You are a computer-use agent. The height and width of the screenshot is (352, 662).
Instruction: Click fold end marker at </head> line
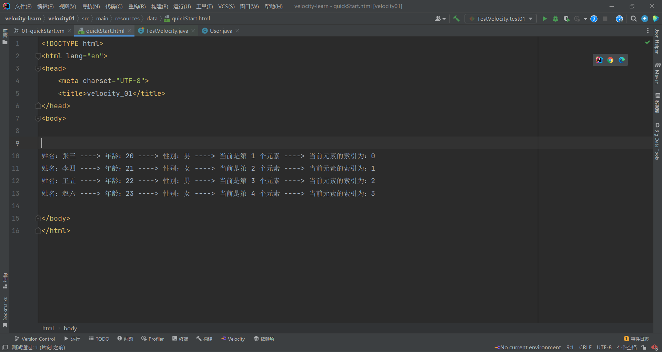(x=38, y=106)
